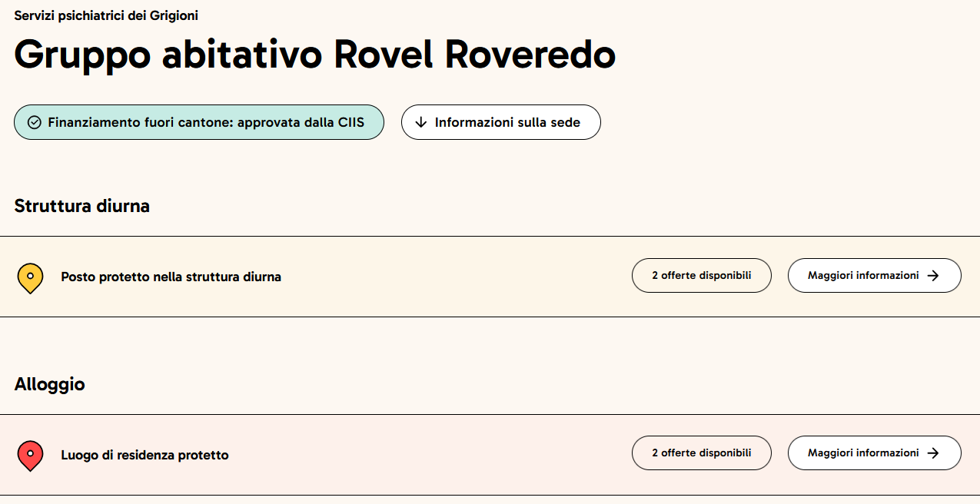
Task: Click the checkmark circle icon in the Finanziamento badge
Action: point(34,122)
